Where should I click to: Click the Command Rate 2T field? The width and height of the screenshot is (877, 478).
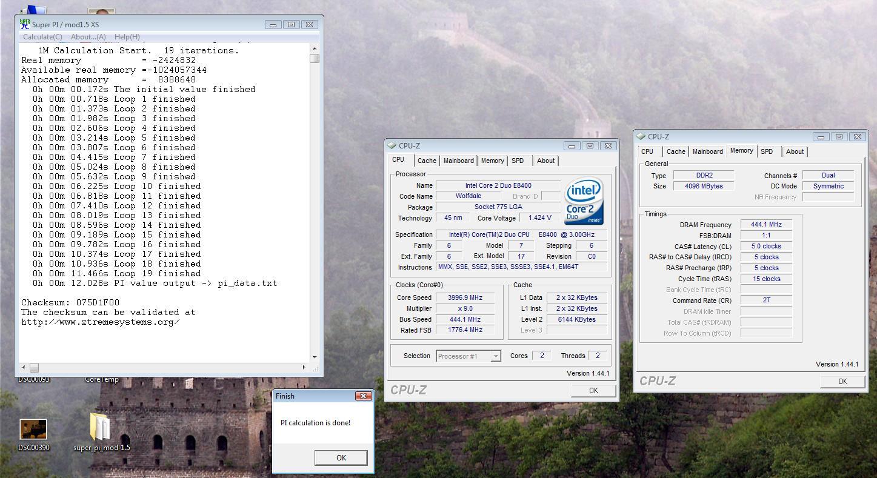pyautogui.click(x=766, y=300)
